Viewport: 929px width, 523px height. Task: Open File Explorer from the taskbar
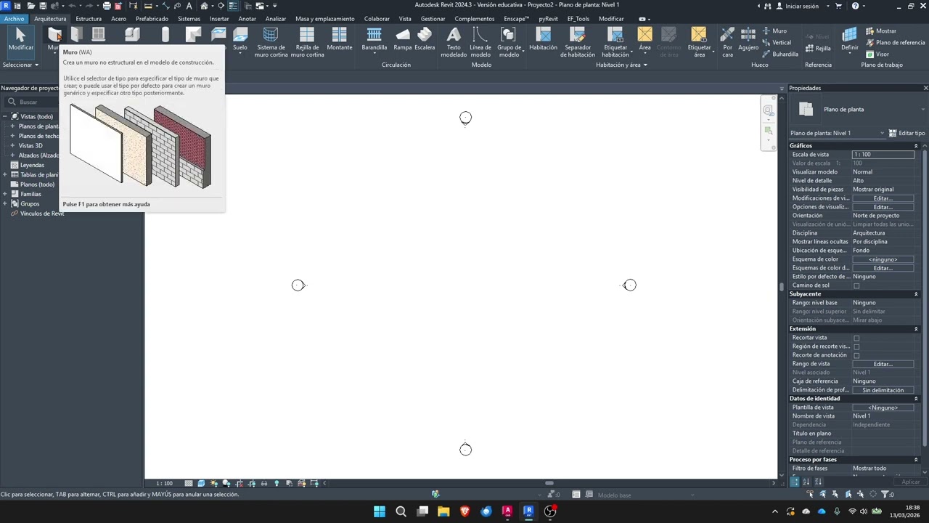443,511
